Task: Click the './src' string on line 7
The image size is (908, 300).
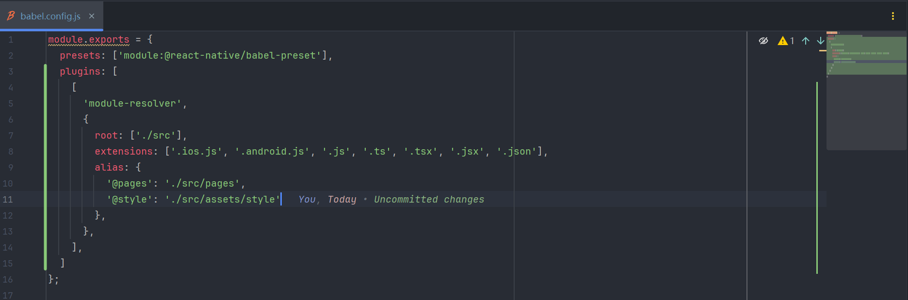Action: coord(156,135)
